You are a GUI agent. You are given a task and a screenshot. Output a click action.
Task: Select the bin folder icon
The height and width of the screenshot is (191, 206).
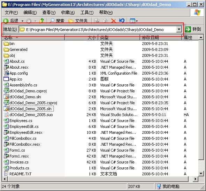pyautogui.click(x=6, y=44)
